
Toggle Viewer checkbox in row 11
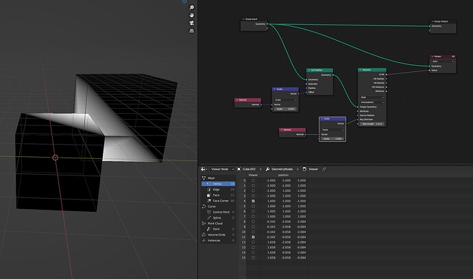click(253, 237)
